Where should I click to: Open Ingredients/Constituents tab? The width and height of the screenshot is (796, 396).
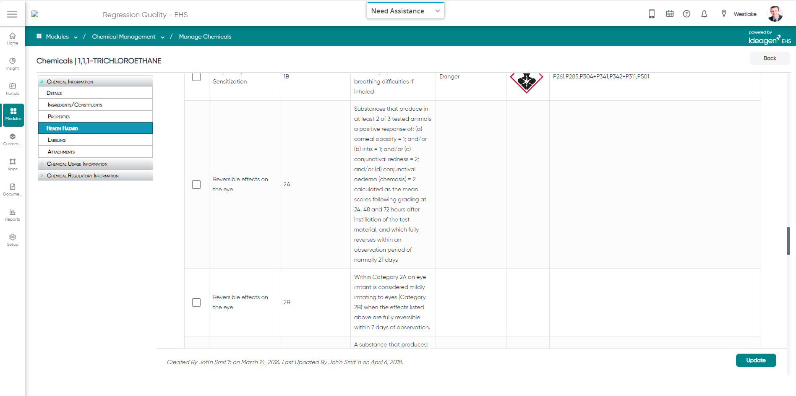click(x=95, y=105)
